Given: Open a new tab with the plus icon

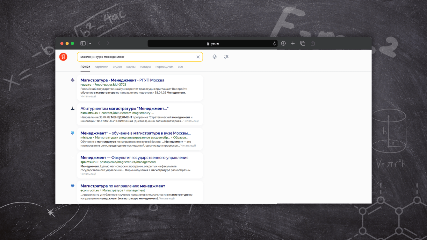Looking at the screenshot, I should [x=293, y=43].
